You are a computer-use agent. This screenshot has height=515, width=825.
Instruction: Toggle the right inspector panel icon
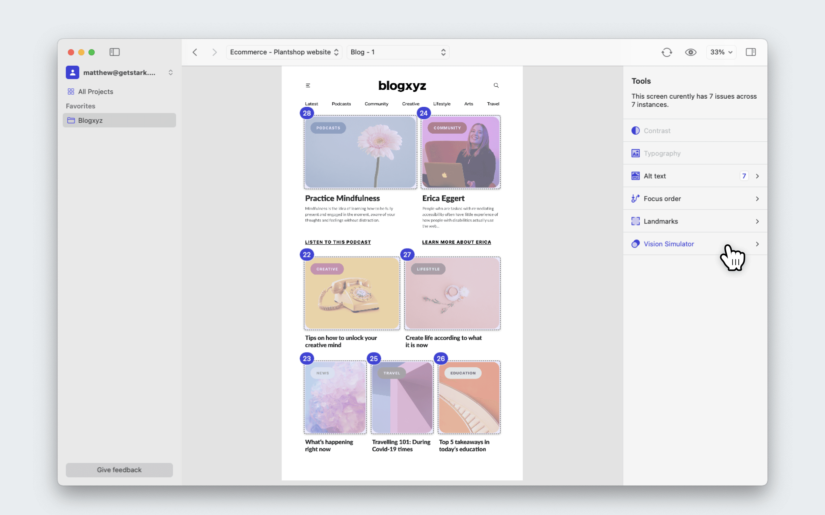pos(750,52)
